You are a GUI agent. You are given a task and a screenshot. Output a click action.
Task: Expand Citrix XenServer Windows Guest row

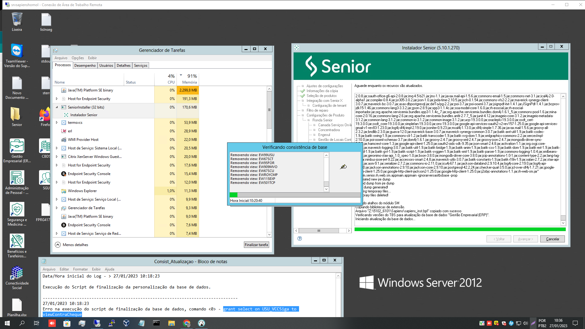coord(57,157)
